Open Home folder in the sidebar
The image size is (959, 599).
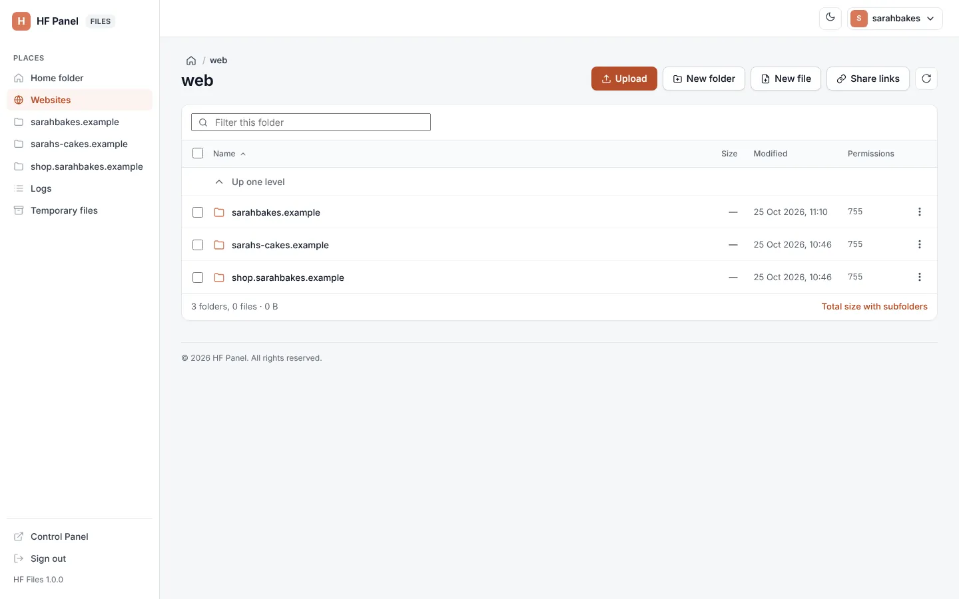click(x=79, y=78)
